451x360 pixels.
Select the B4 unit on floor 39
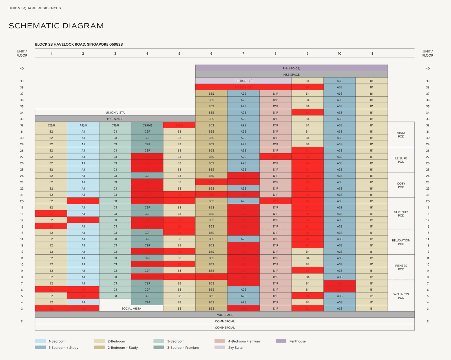tap(308, 81)
